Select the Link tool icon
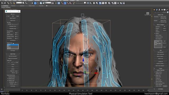 click(x=8, y=3)
